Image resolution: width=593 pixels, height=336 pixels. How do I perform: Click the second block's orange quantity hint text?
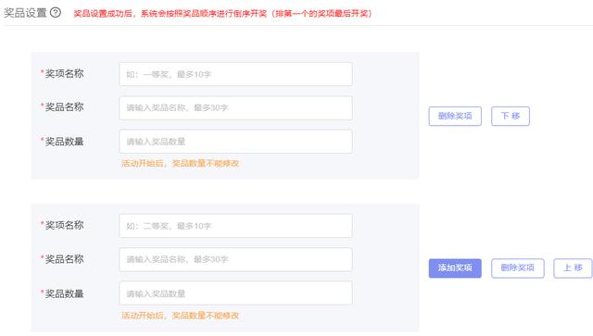(180, 316)
